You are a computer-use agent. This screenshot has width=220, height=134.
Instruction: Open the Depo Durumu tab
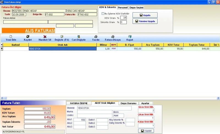(128, 103)
